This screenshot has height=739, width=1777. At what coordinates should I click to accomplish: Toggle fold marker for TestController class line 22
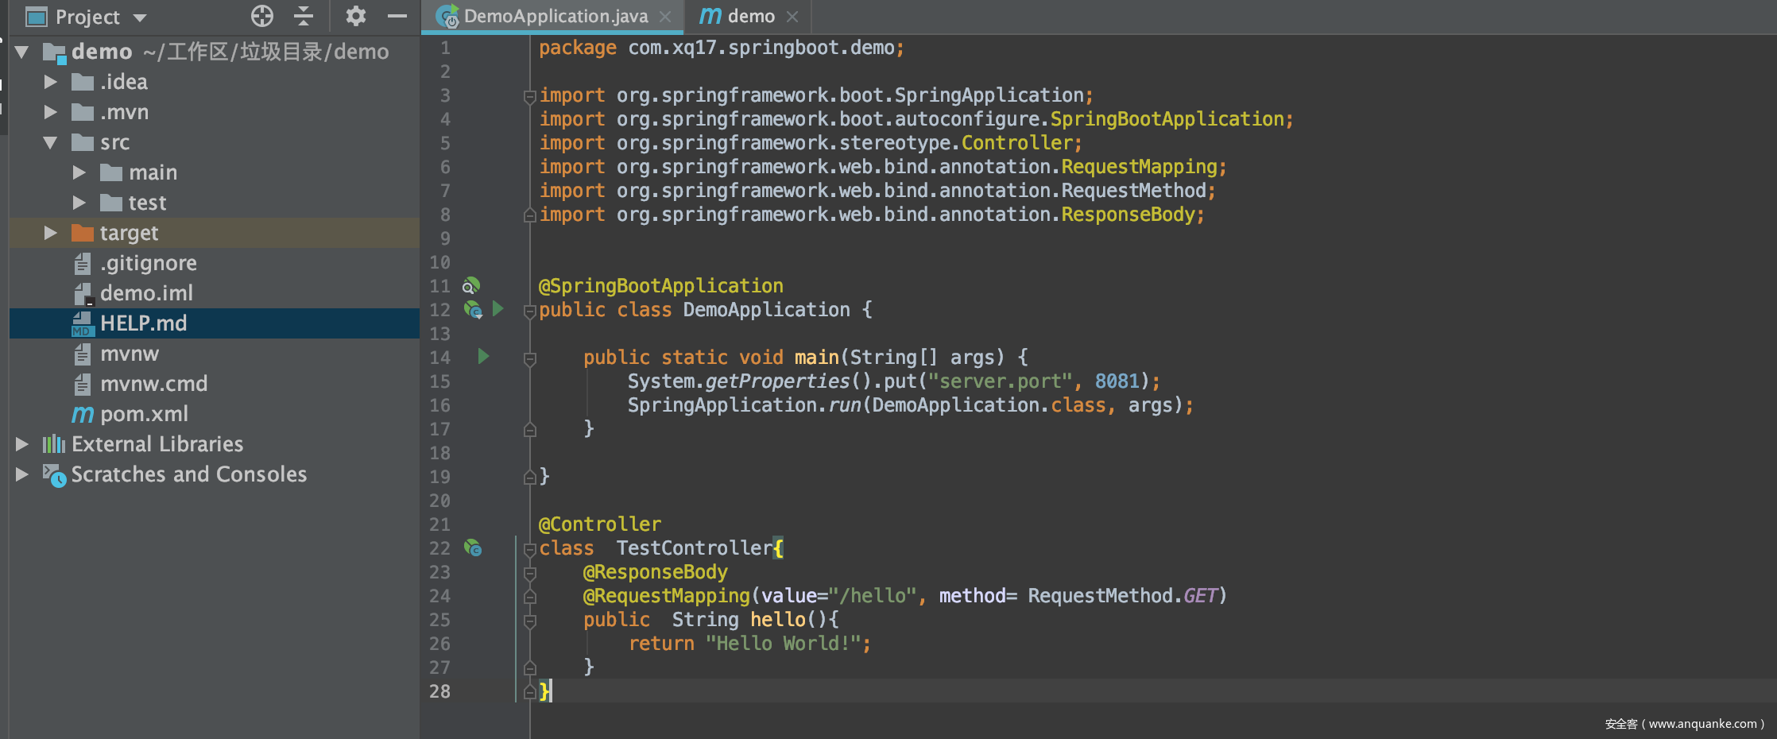pos(529,549)
